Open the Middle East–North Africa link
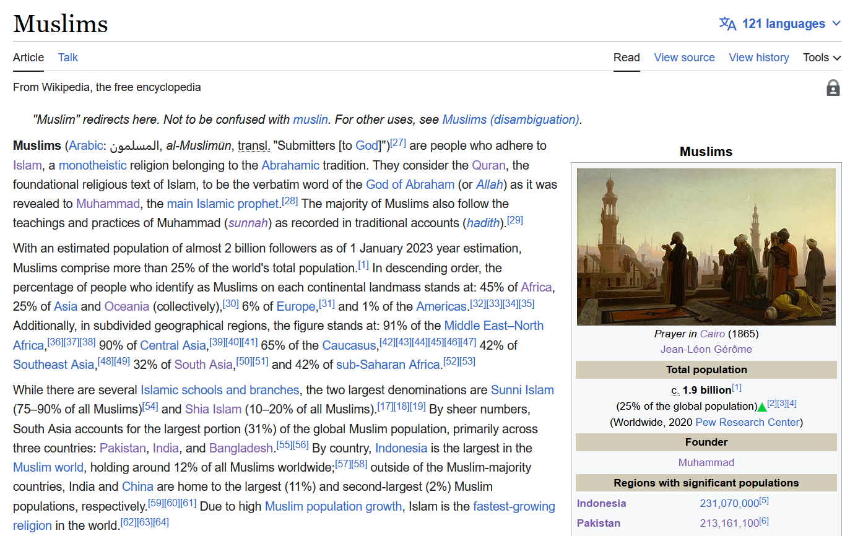The height and width of the screenshot is (536, 863). point(493,326)
